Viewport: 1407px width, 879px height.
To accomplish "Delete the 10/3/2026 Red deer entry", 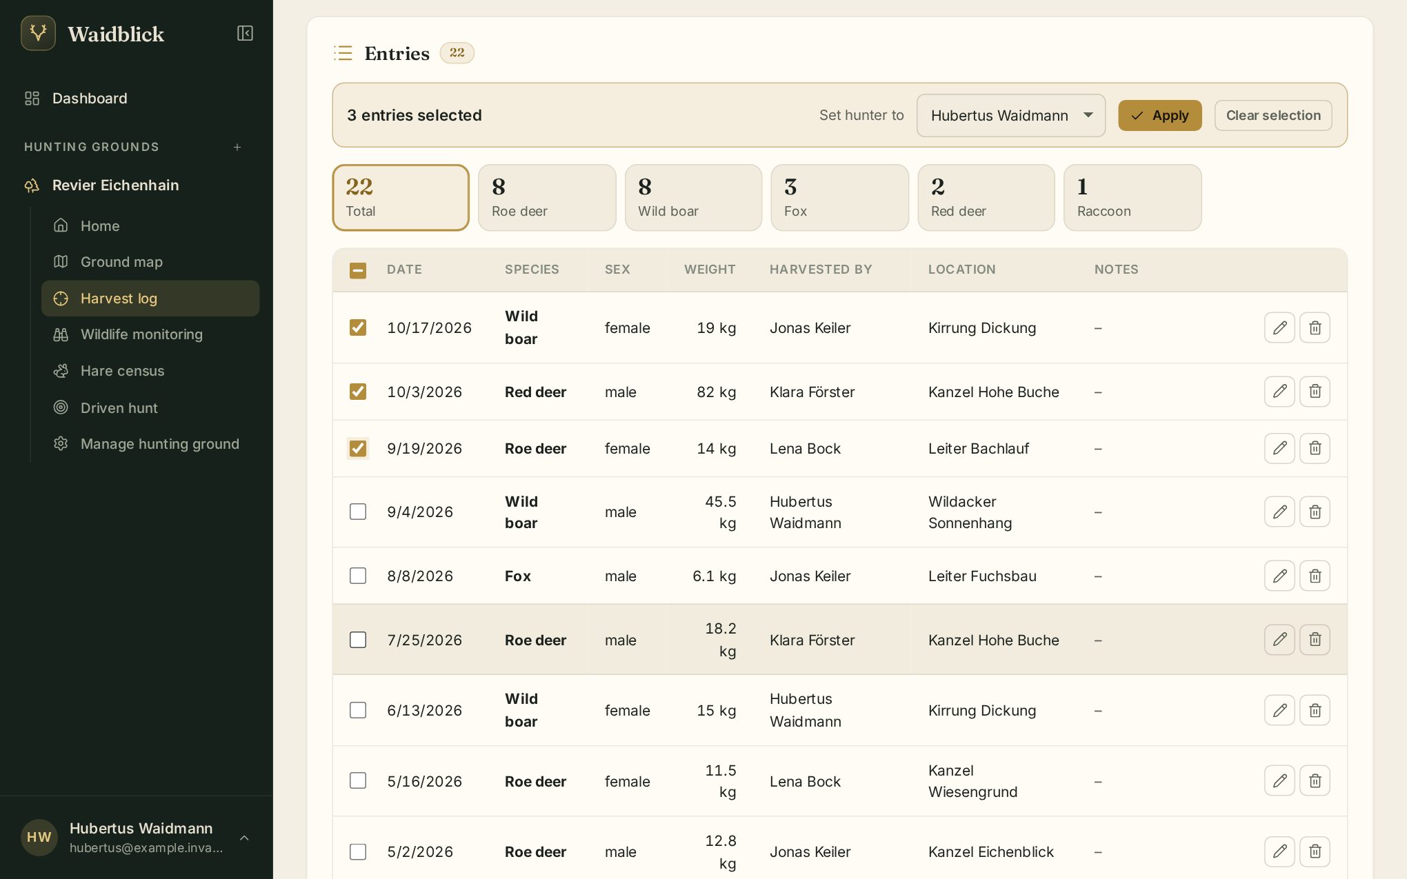I will [x=1315, y=392].
